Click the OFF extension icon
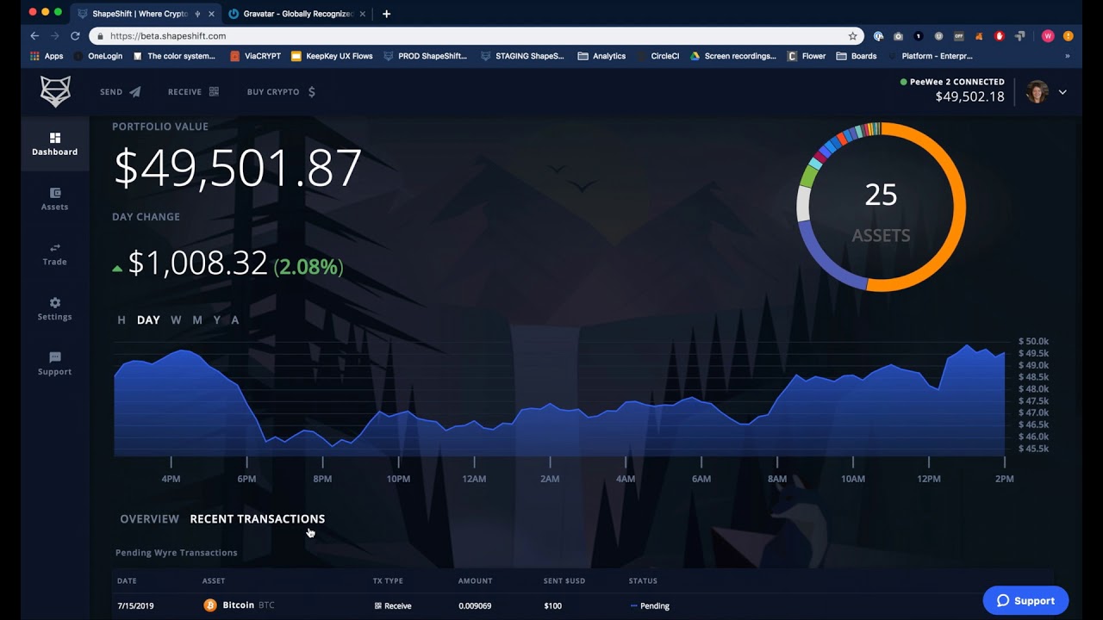 959,36
